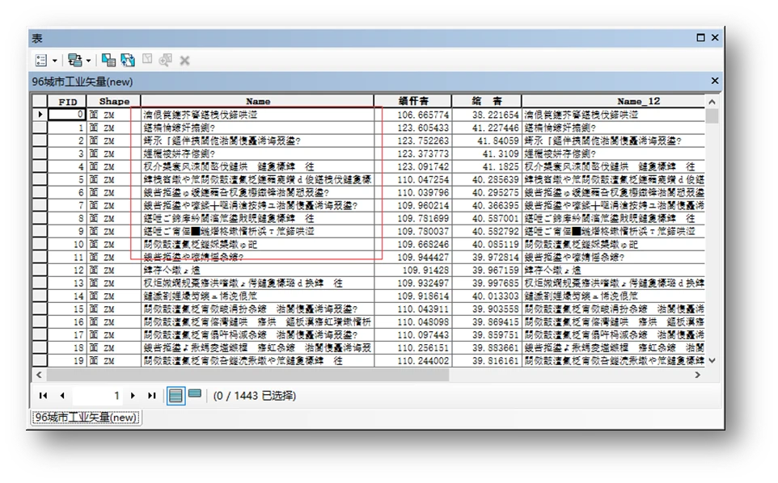Viewport: 778px width, 483px height.
Task: Click the cell with value 38.221654
Action: [486, 115]
